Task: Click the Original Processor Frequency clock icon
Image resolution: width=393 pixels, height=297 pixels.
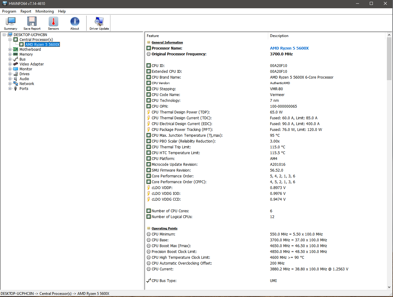Action: click(x=149, y=54)
